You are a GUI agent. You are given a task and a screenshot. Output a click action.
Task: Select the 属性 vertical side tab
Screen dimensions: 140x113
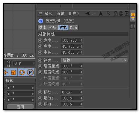(x=133, y=16)
